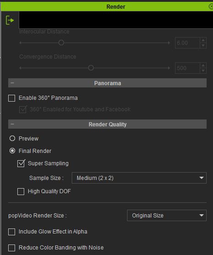
Task: Click the green export icon at top left
Action: click(x=10, y=20)
